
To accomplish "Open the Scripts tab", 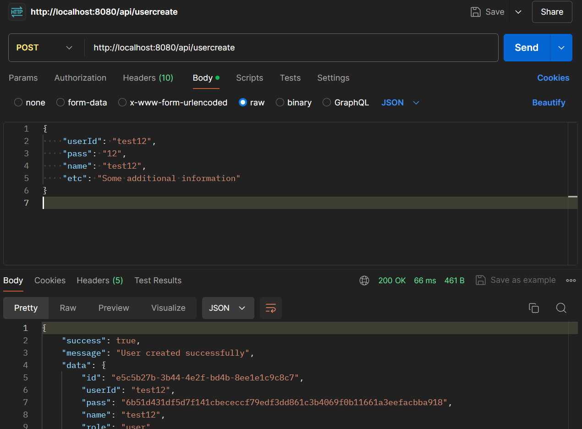I will [x=249, y=78].
